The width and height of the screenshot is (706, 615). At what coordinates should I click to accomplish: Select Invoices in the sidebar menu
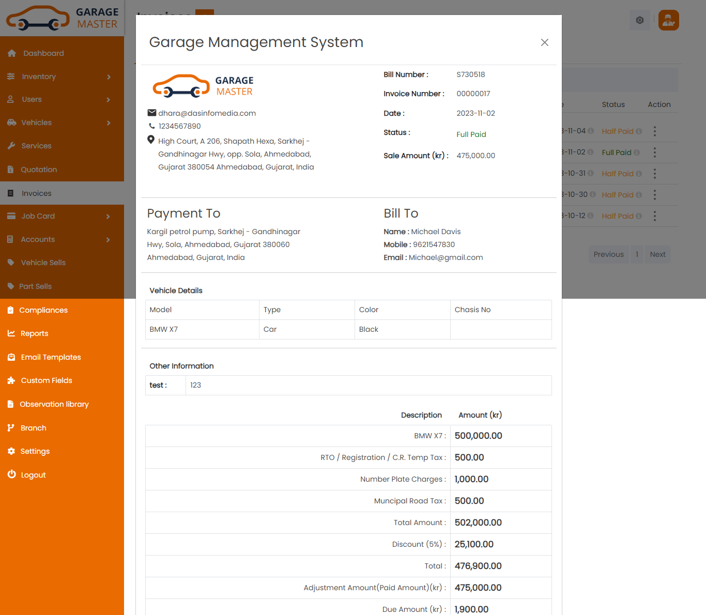(36, 193)
